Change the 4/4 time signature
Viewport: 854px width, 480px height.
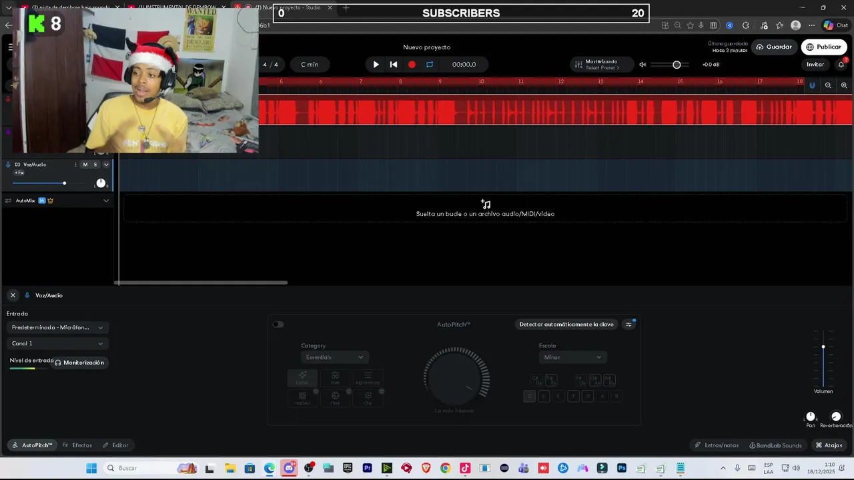point(270,65)
